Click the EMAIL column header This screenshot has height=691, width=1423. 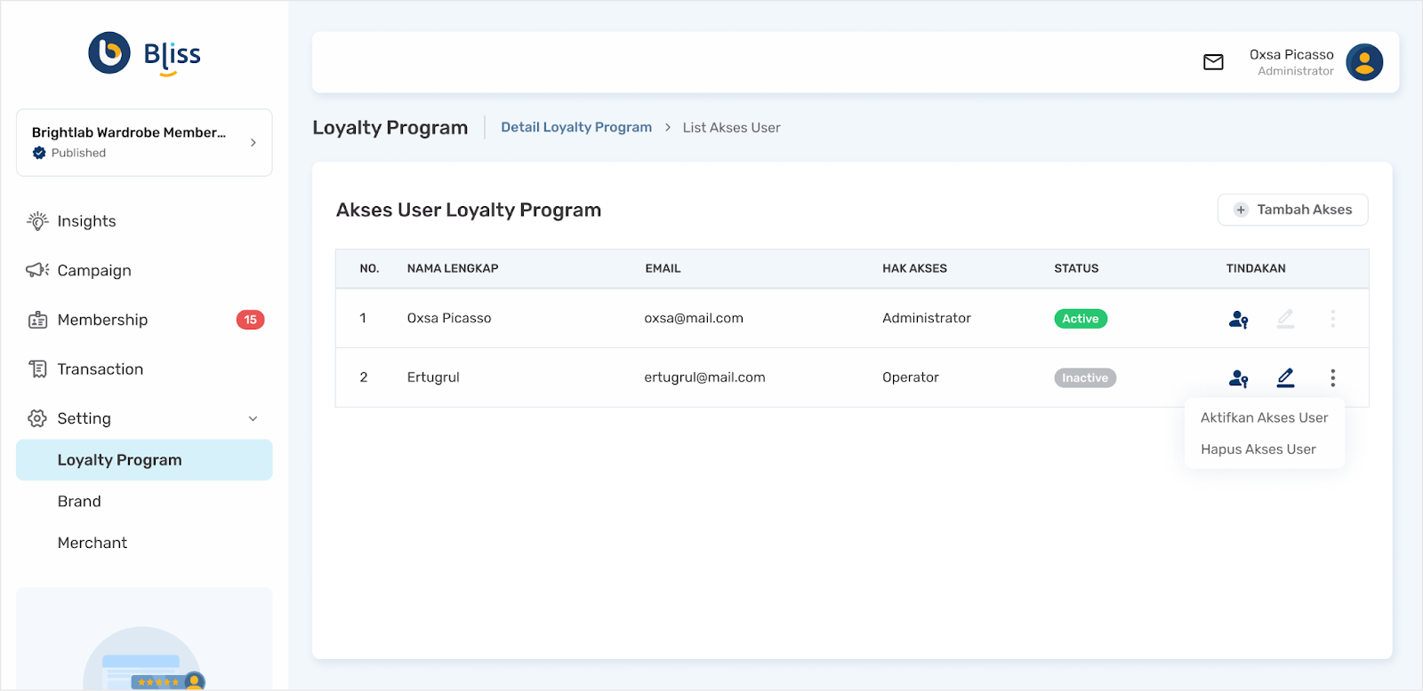[x=663, y=268]
